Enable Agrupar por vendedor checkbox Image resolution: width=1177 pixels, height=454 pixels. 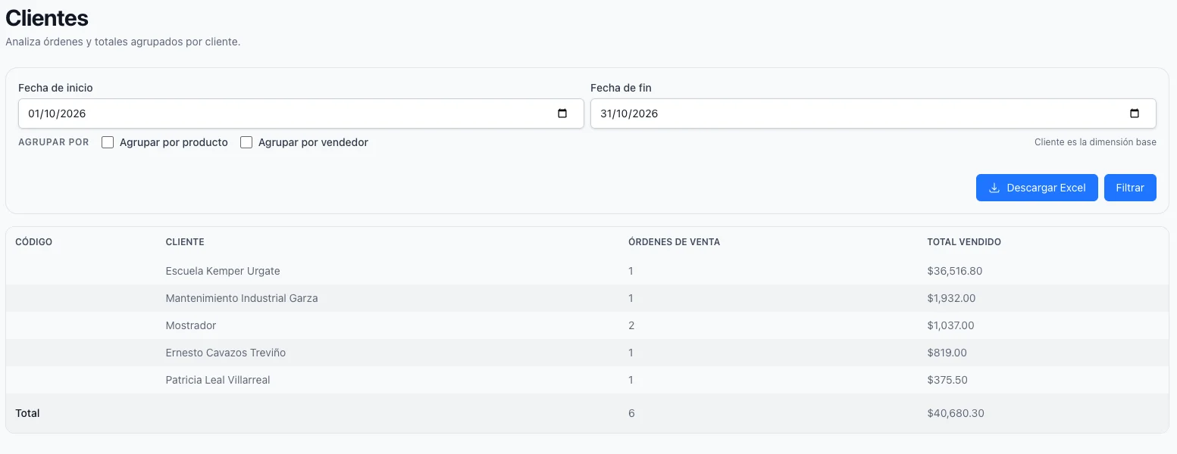[x=246, y=142]
